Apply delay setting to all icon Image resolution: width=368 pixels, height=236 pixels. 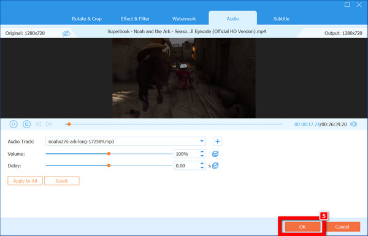pyautogui.click(x=215, y=166)
